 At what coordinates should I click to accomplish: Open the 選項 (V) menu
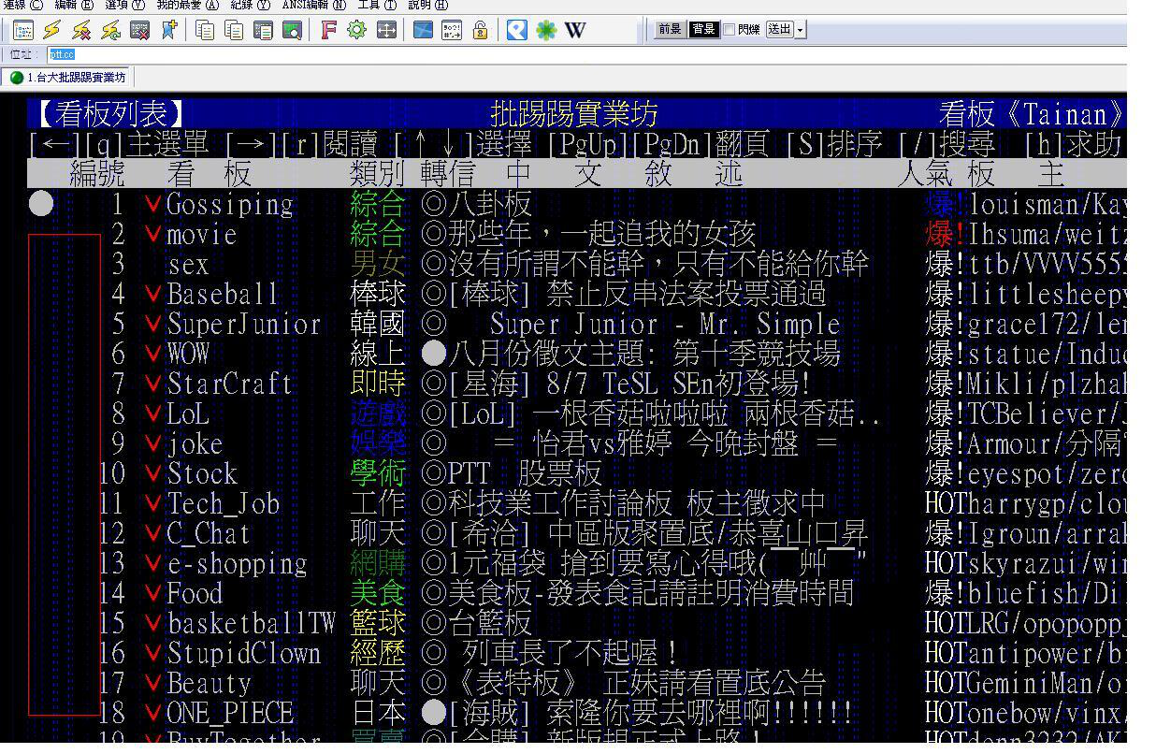(124, 5)
